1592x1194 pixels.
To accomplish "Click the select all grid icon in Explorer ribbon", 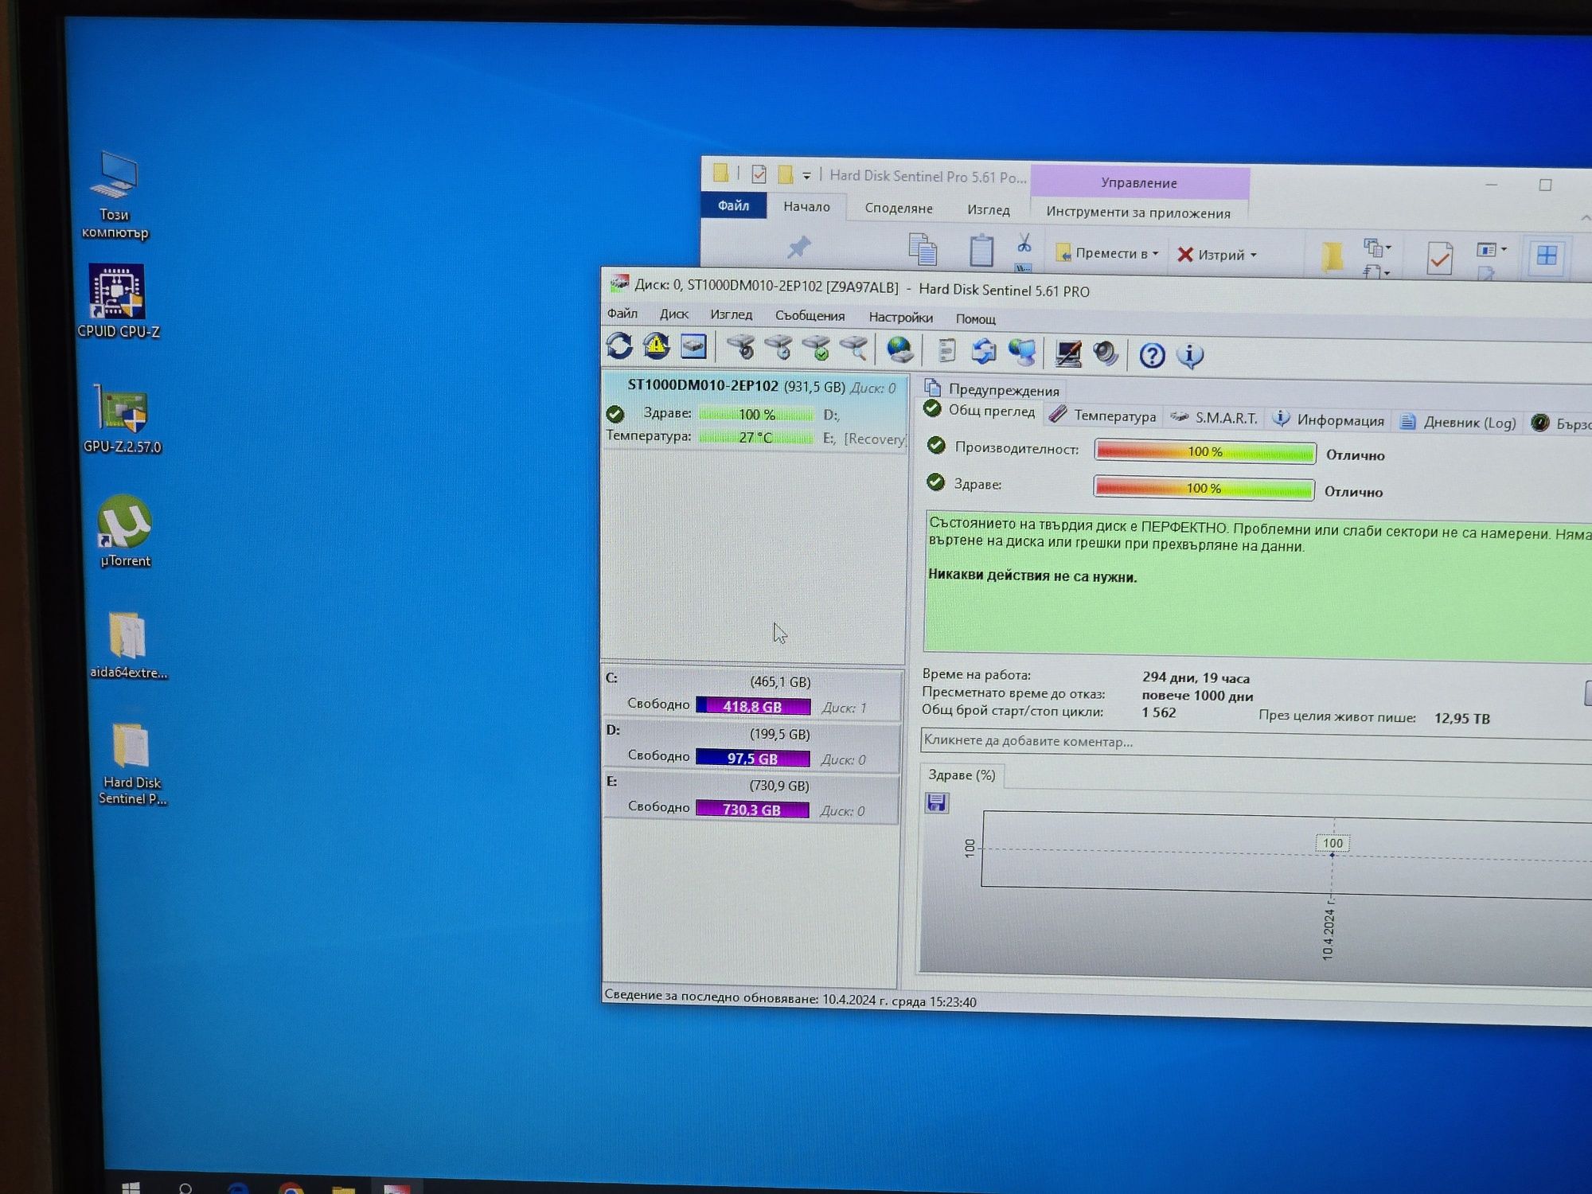I will (x=1546, y=256).
